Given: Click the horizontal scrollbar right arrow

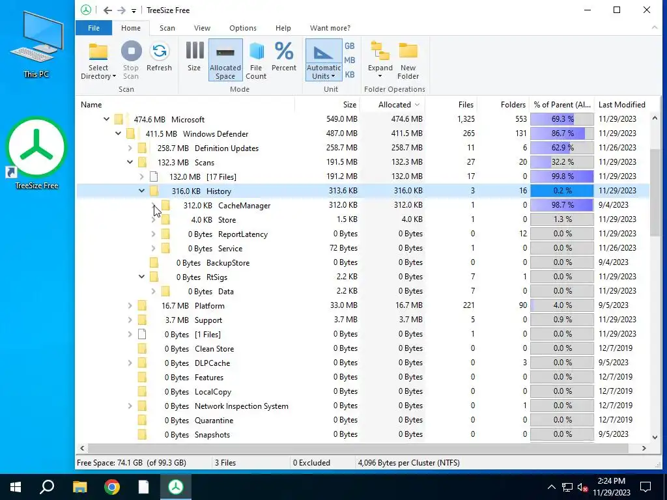Looking at the screenshot, I should pyautogui.click(x=644, y=448).
